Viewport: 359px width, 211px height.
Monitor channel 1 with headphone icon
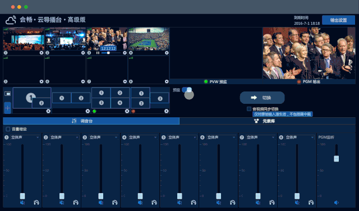(x=36, y=203)
